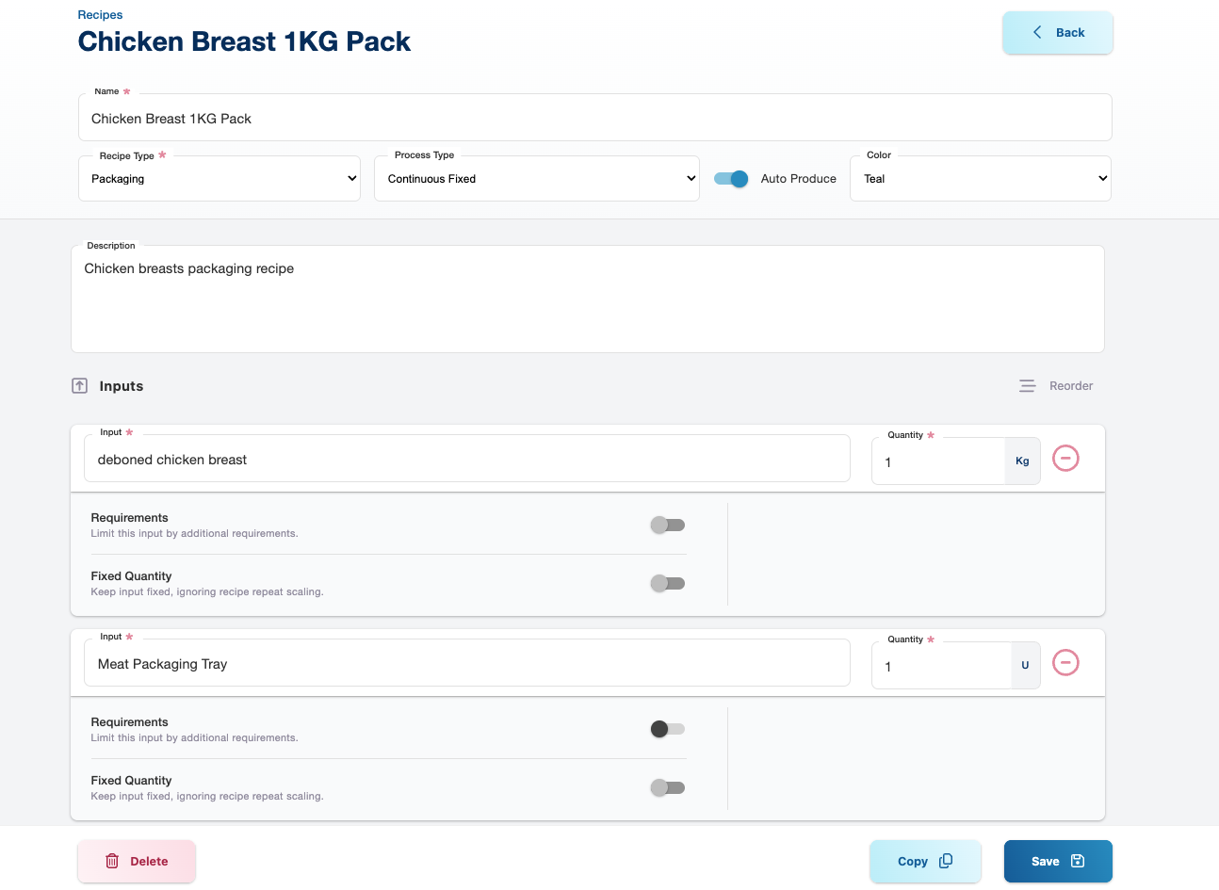Remove the Meat Packaging Tray input
1219x890 pixels.
(x=1065, y=663)
